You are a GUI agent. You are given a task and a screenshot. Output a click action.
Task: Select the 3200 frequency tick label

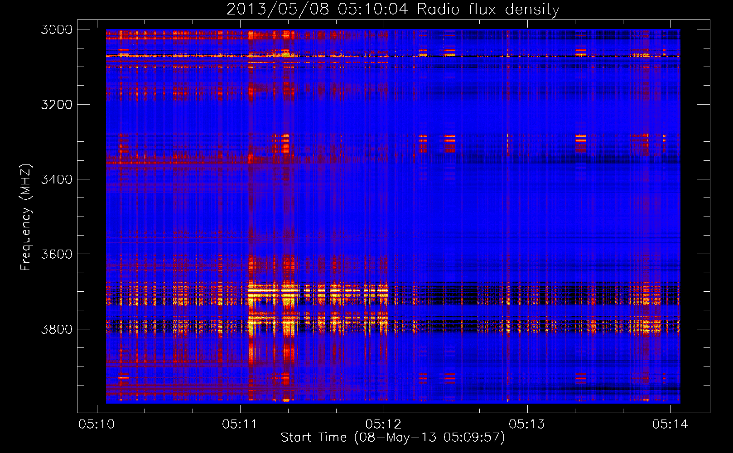tap(57, 105)
